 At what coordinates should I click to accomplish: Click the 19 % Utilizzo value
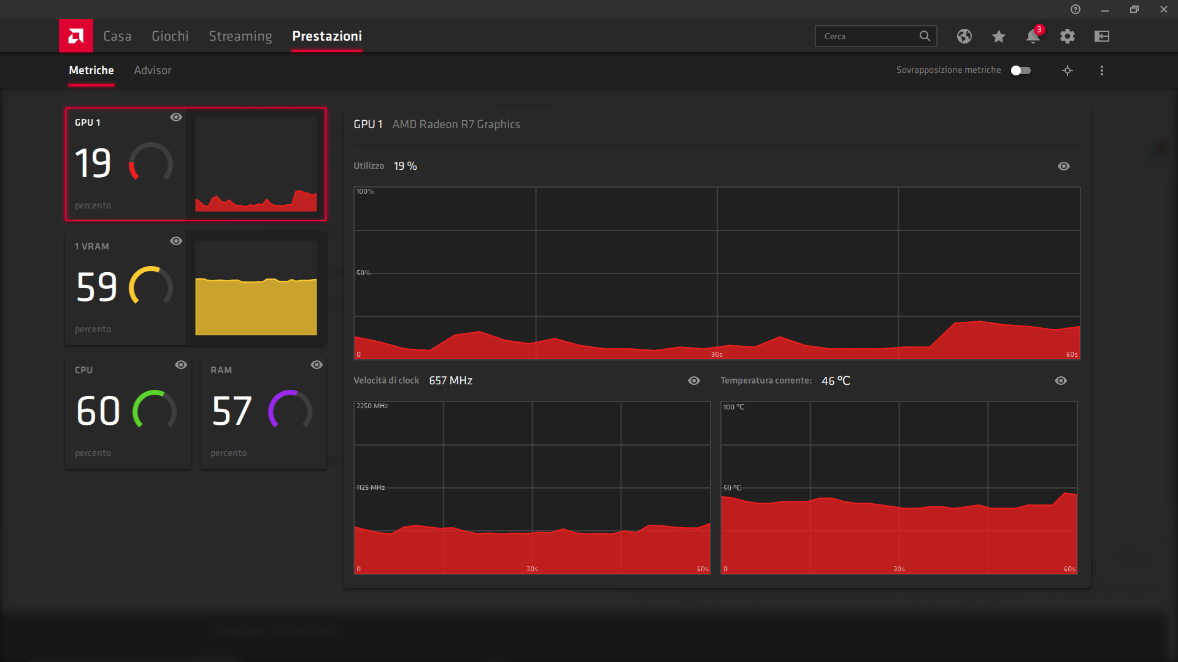point(405,166)
